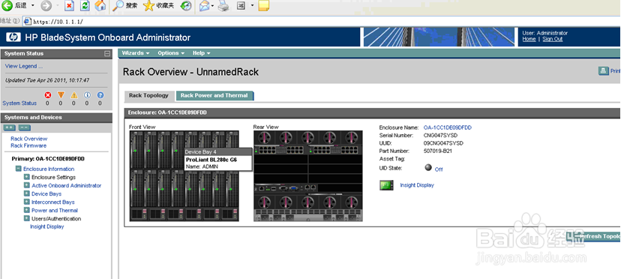Screen dimensions: 621x279
Task: Open the Rack Firmware link
Action: 28,145
